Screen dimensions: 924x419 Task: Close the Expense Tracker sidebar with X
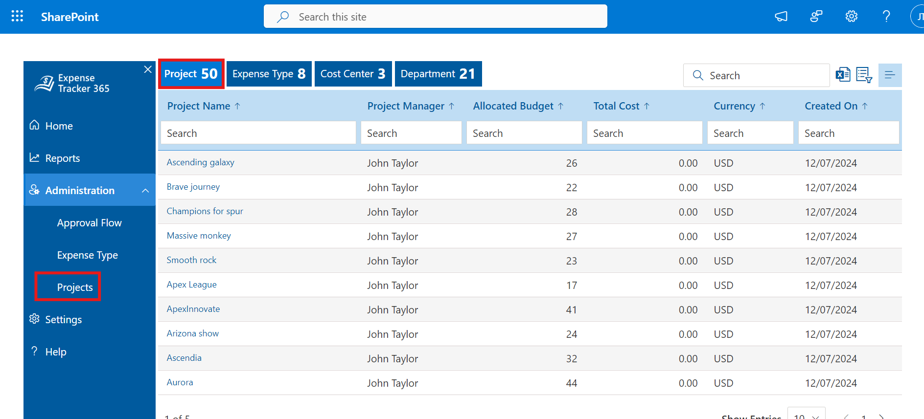[148, 69]
